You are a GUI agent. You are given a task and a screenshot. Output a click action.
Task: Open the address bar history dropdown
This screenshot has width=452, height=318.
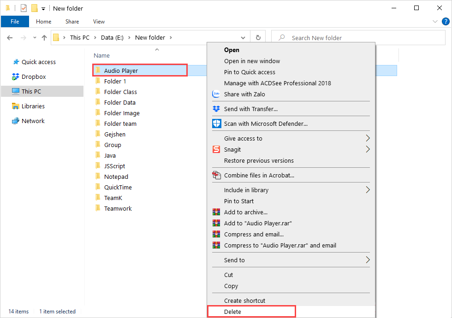pyautogui.click(x=244, y=38)
